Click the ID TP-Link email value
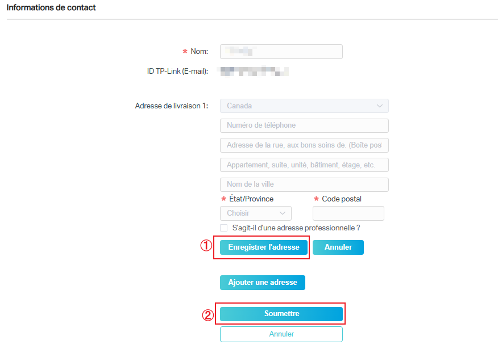498x349 pixels. pyautogui.click(x=254, y=71)
